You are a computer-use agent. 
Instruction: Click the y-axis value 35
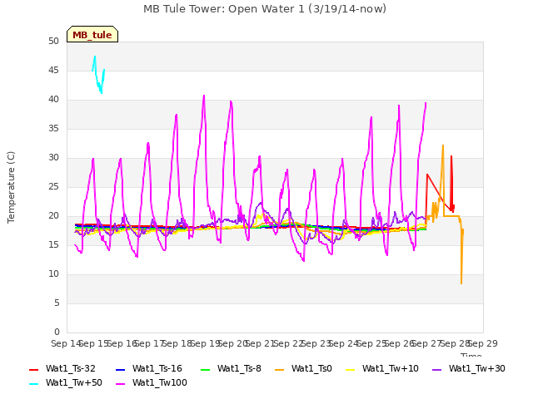(x=53, y=129)
